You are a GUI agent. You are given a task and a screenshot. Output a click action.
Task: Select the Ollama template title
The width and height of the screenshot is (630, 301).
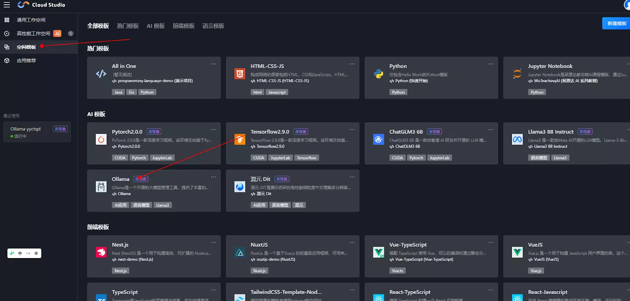[120, 179]
